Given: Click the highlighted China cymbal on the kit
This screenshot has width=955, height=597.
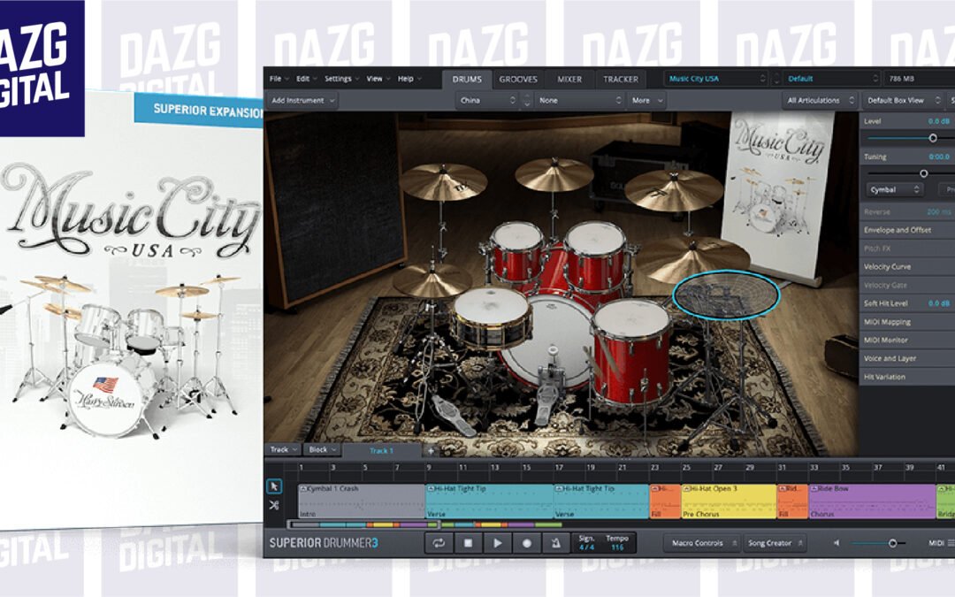Looking at the screenshot, I should (726, 295).
